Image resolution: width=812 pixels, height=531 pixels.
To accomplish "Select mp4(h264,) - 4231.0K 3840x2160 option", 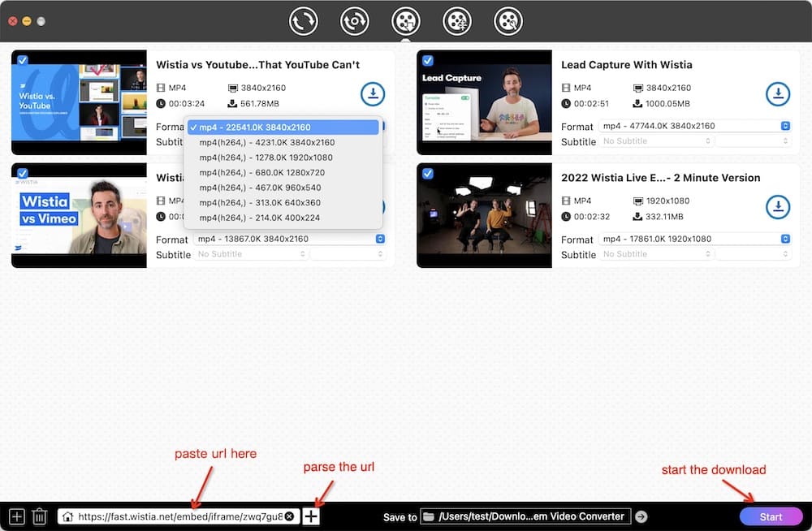I will pos(283,142).
